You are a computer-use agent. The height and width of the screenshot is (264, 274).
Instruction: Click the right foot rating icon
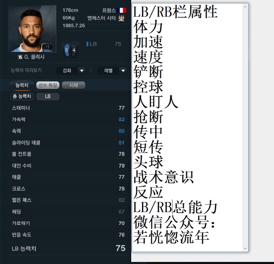tap(74, 50)
